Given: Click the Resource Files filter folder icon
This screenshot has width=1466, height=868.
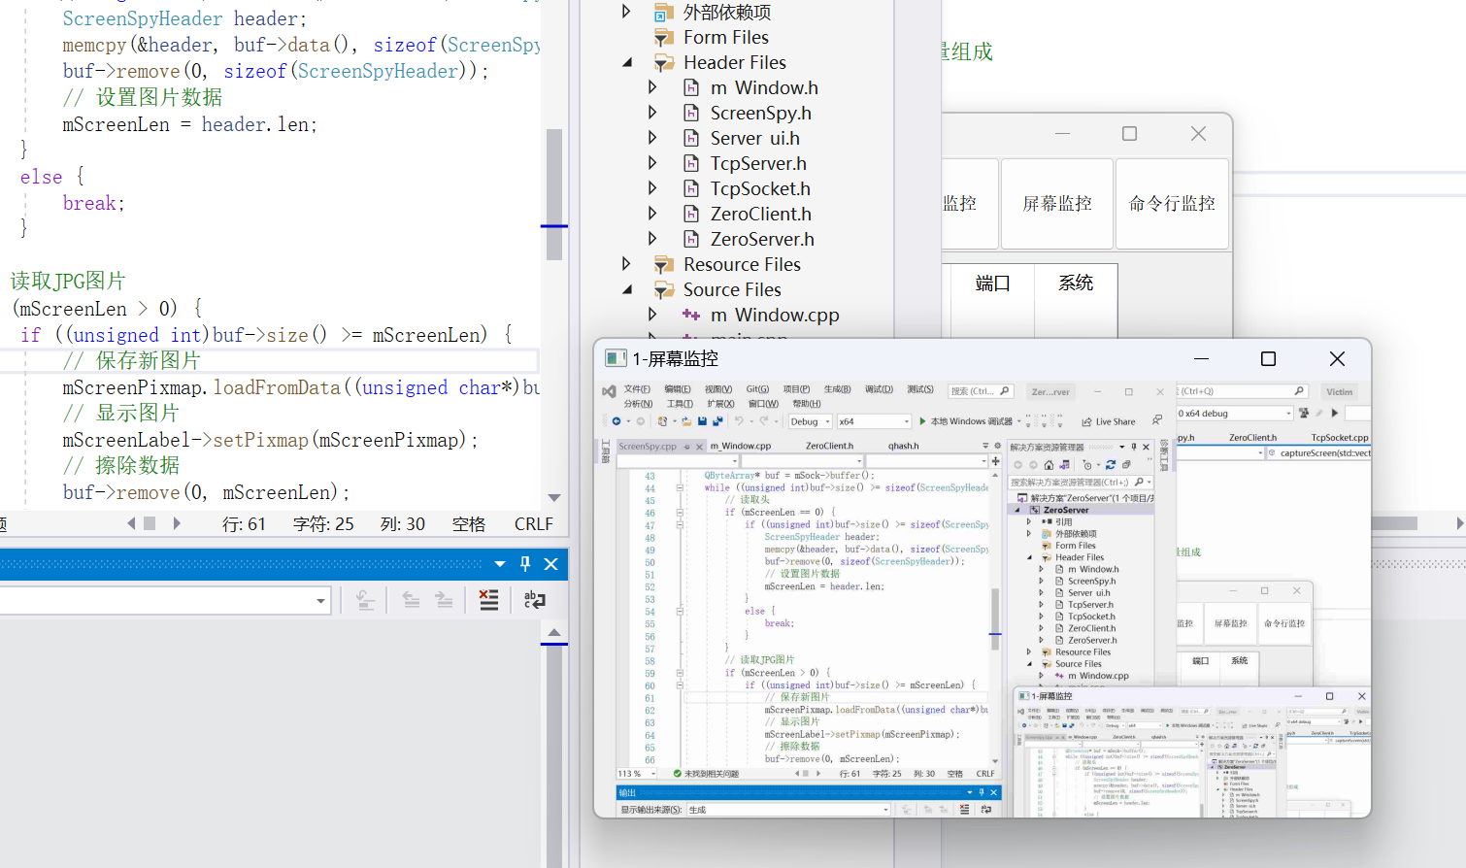Looking at the screenshot, I should 664,264.
